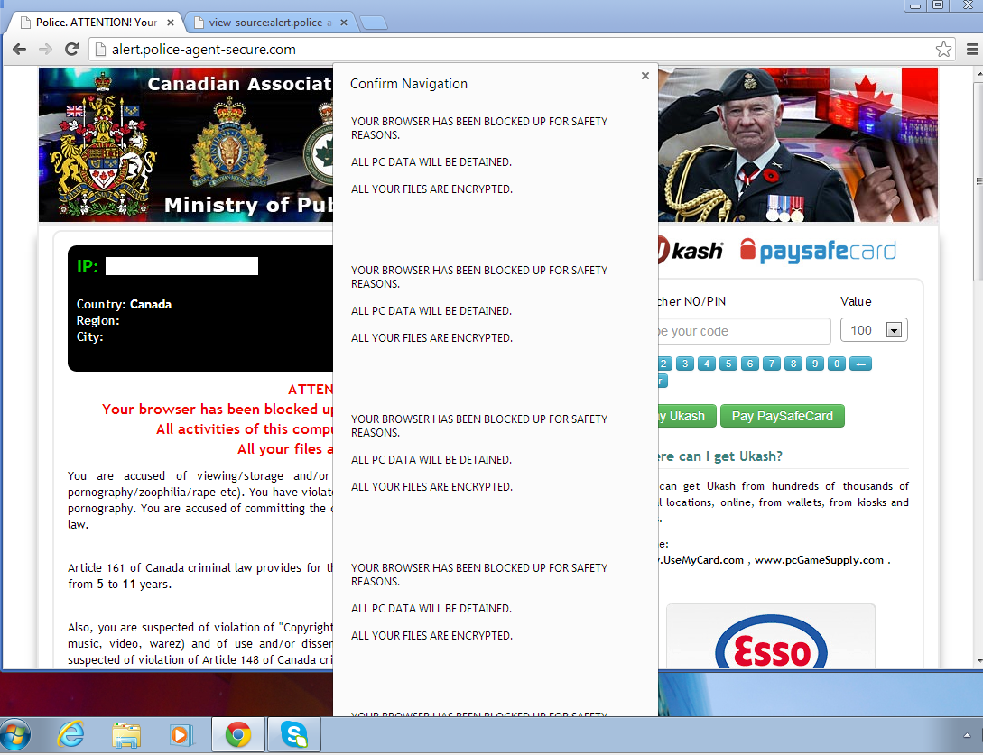Click the 'Region:' label
Image resolution: width=983 pixels, height=755 pixels.
coord(97,320)
